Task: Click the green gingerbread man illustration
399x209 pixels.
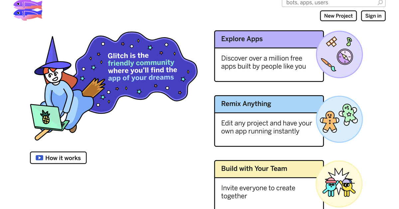Action: click(348, 114)
